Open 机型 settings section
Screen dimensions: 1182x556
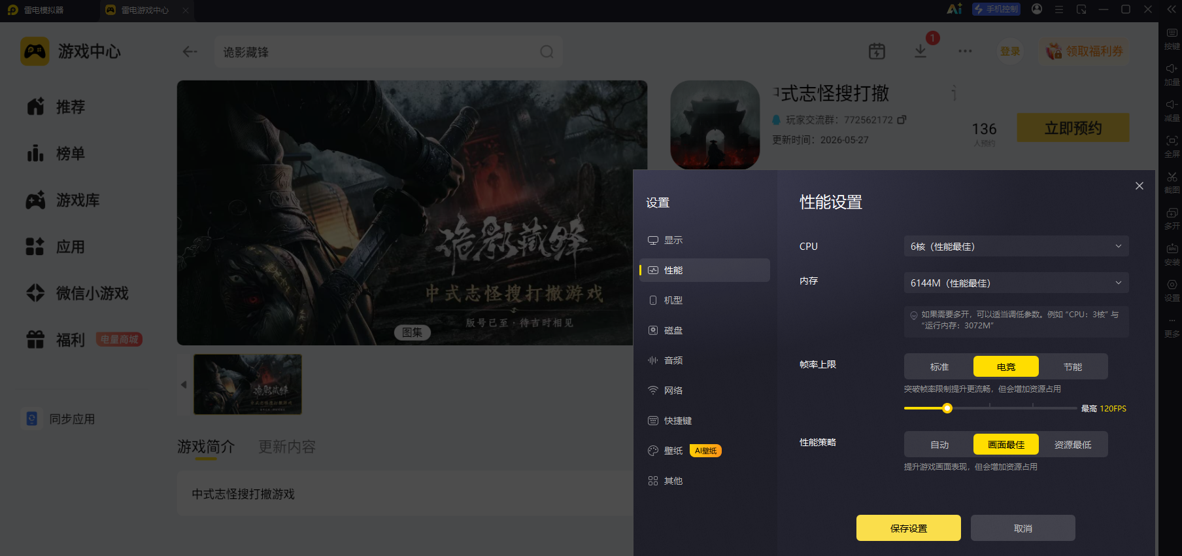705,300
